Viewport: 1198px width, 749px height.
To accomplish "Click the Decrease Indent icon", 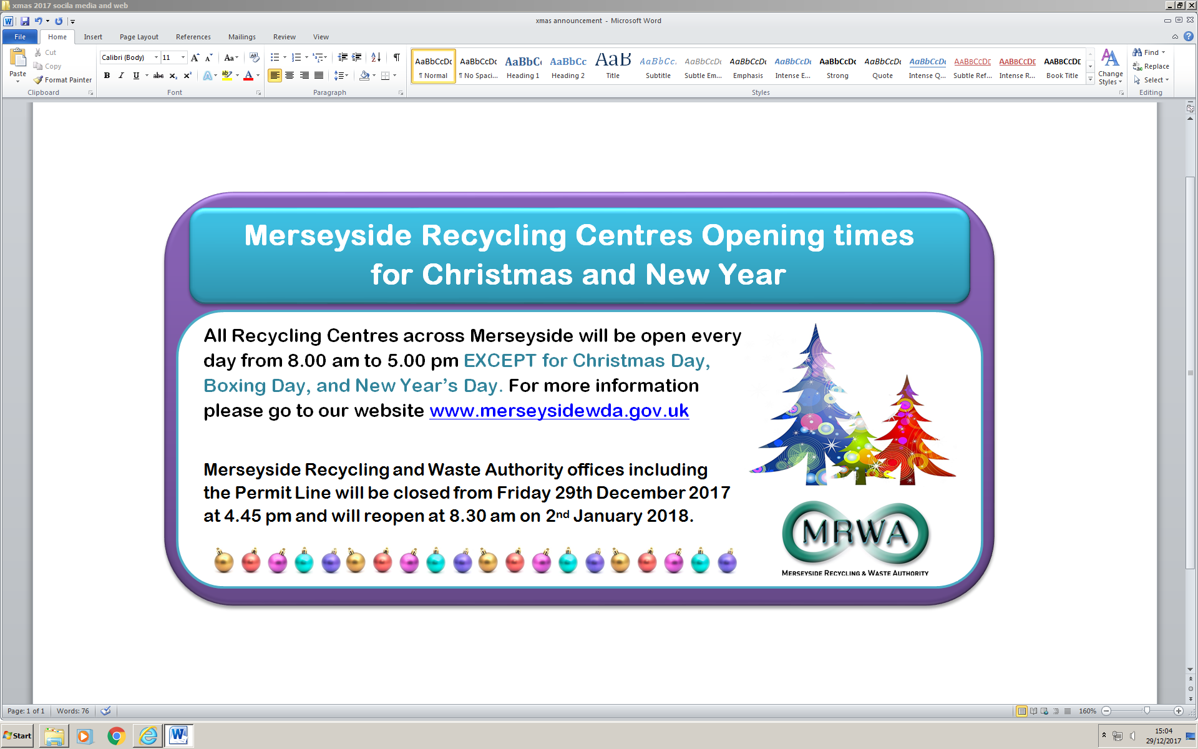I will pyautogui.click(x=343, y=57).
